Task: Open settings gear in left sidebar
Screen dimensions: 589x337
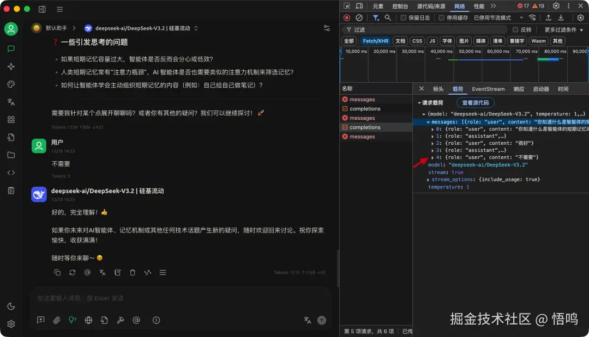Action: (x=11, y=324)
